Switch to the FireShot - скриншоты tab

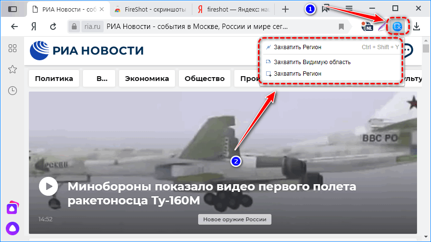(150, 9)
